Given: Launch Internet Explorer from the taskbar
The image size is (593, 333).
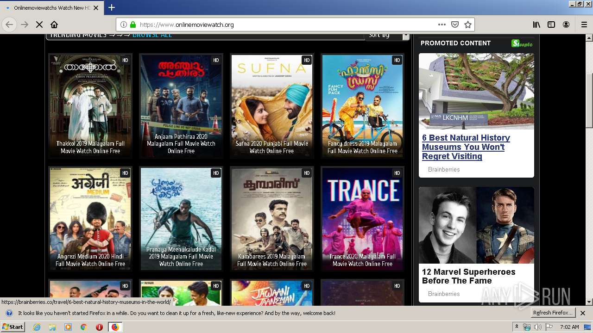Looking at the screenshot, I should pyautogui.click(x=37, y=327).
